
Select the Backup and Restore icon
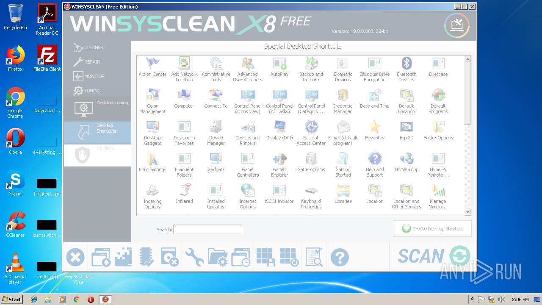point(311,64)
